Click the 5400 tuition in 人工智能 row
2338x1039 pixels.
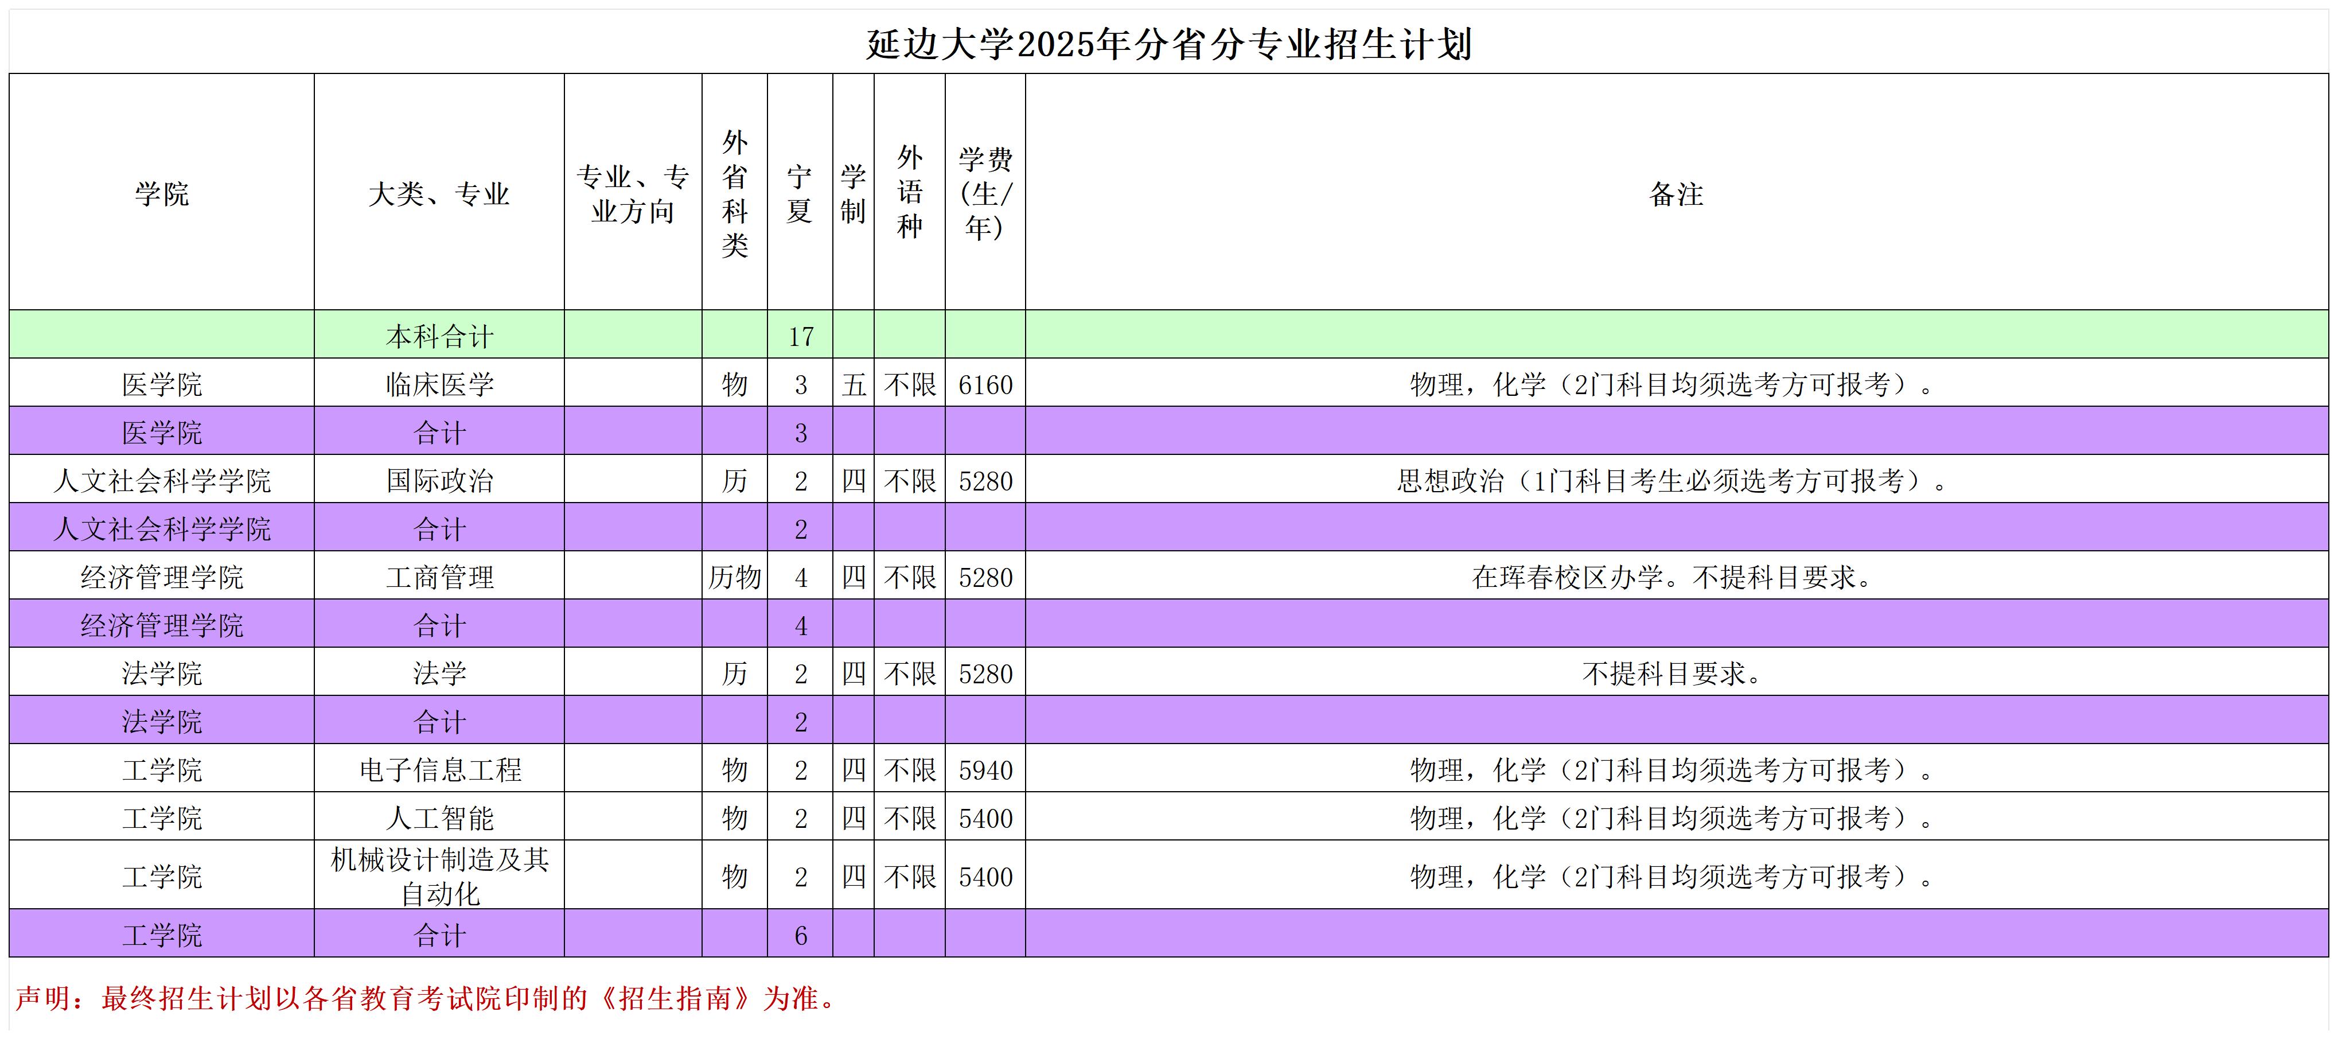(x=985, y=816)
